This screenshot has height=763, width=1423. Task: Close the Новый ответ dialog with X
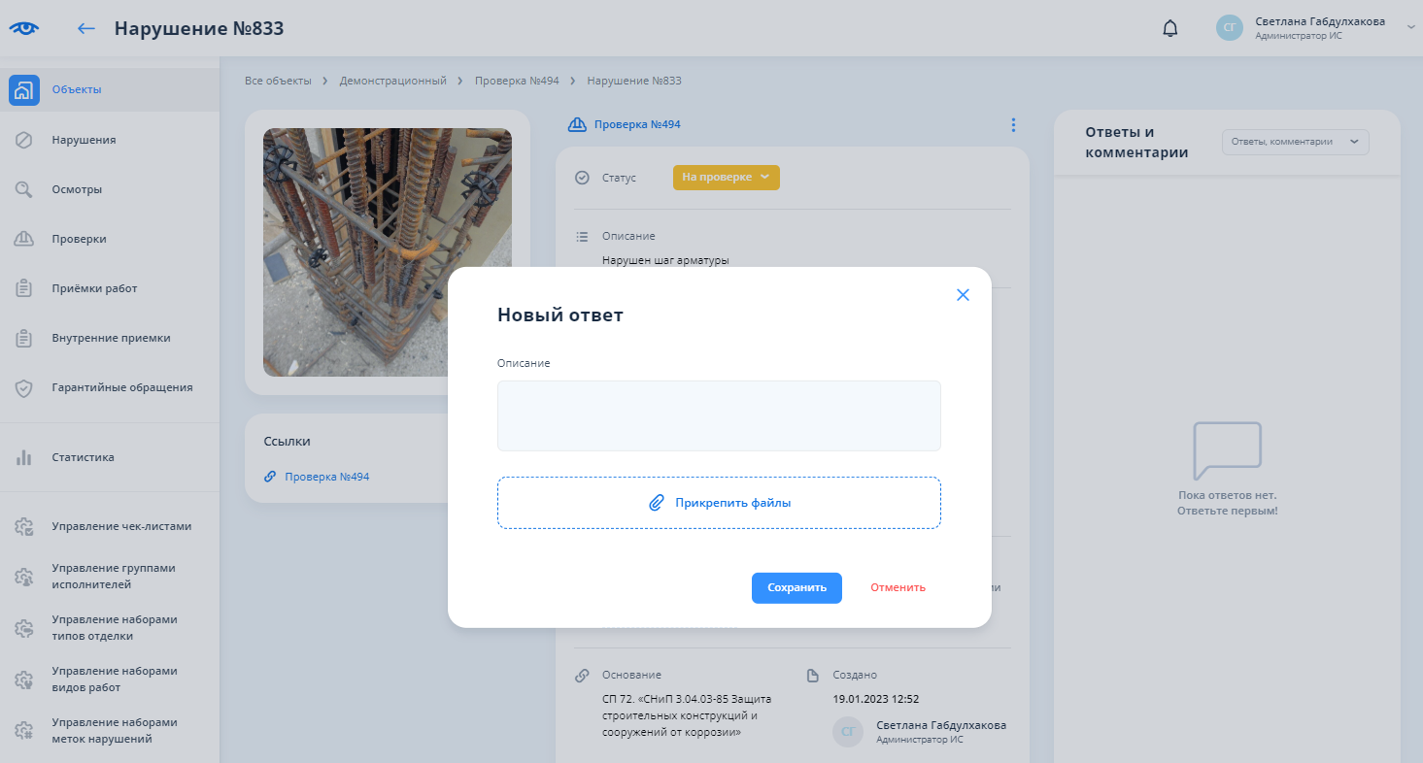[963, 295]
